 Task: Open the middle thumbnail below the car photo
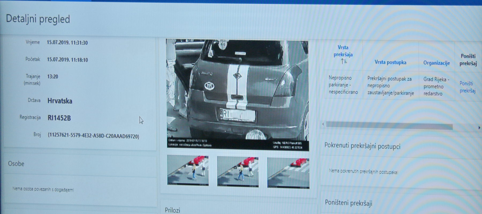tap(238, 171)
